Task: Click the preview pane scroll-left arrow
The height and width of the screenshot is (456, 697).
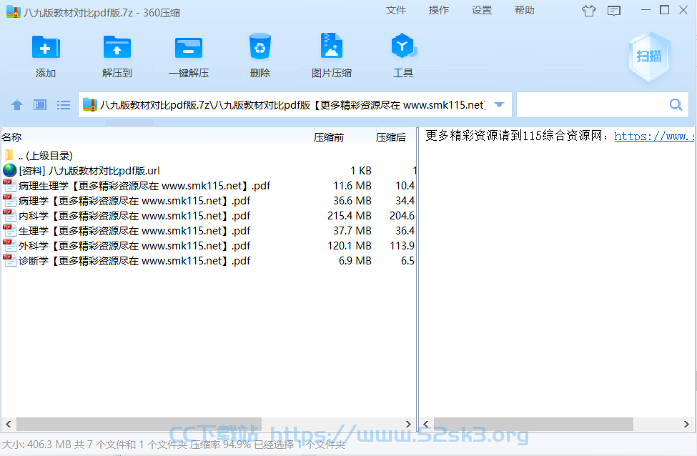Action: [426, 424]
